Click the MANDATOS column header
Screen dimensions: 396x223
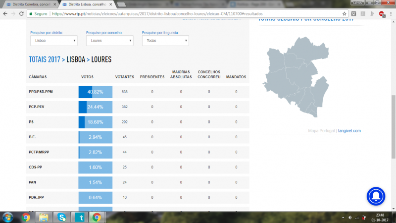click(x=236, y=77)
